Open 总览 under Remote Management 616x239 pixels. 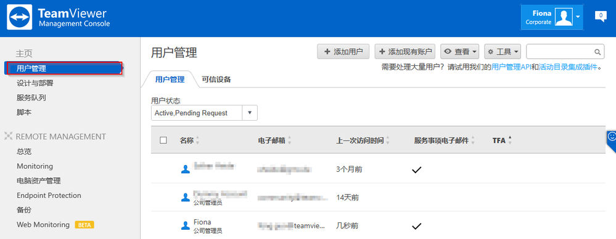[x=24, y=152]
